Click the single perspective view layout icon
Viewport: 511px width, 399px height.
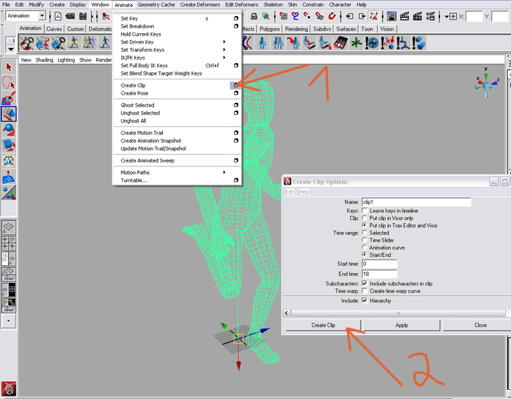(x=9, y=227)
